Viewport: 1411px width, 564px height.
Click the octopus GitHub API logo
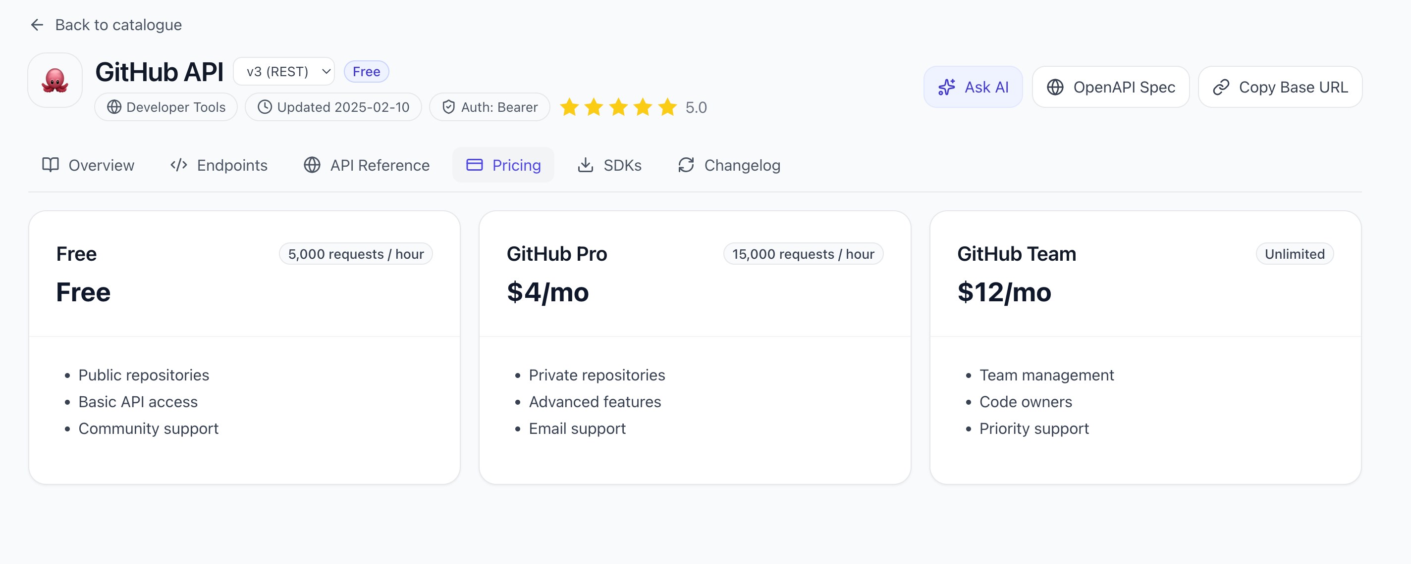coord(55,79)
